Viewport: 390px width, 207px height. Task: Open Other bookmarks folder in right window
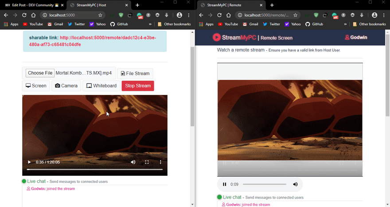coord(369,24)
